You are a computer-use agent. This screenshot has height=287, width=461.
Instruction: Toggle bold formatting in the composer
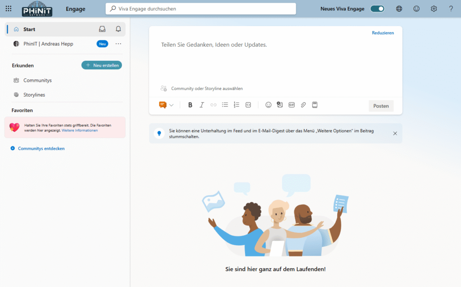coord(190,104)
